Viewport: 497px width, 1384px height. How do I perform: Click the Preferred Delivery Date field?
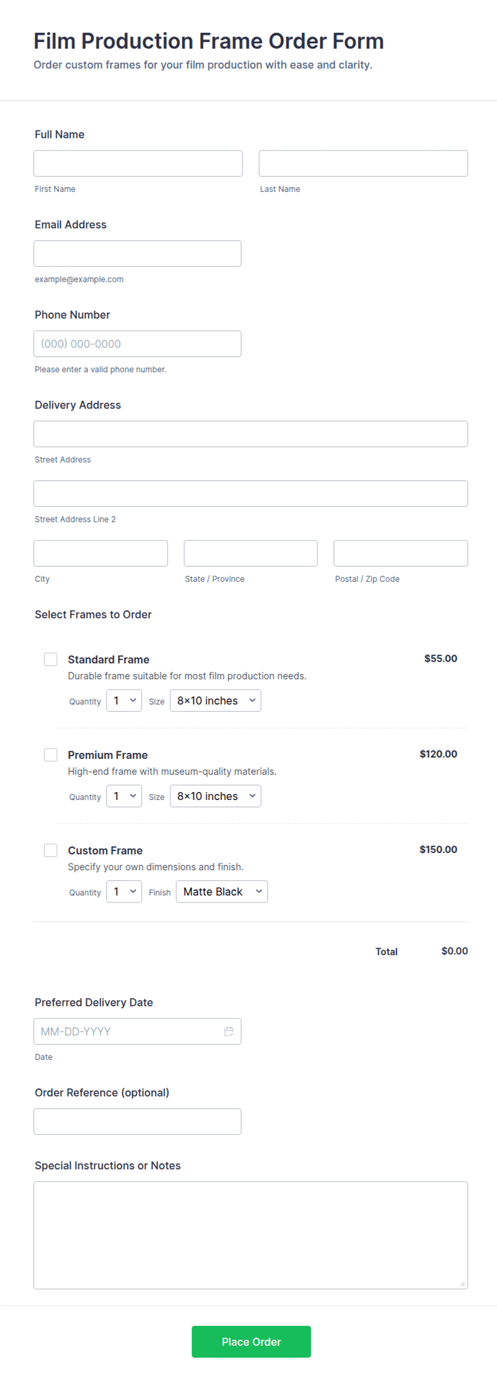pyautogui.click(x=137, y=1032)
